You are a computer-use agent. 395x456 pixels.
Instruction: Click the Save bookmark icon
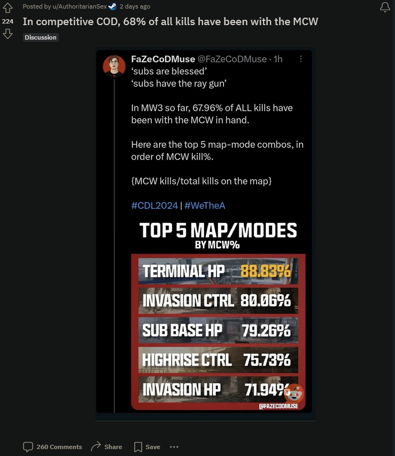pyautogui.click(x=138, y=447)
